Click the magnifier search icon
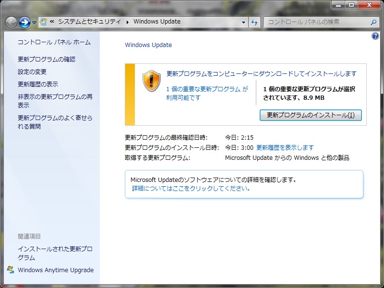Screen dimensions: 384x288 373,22
